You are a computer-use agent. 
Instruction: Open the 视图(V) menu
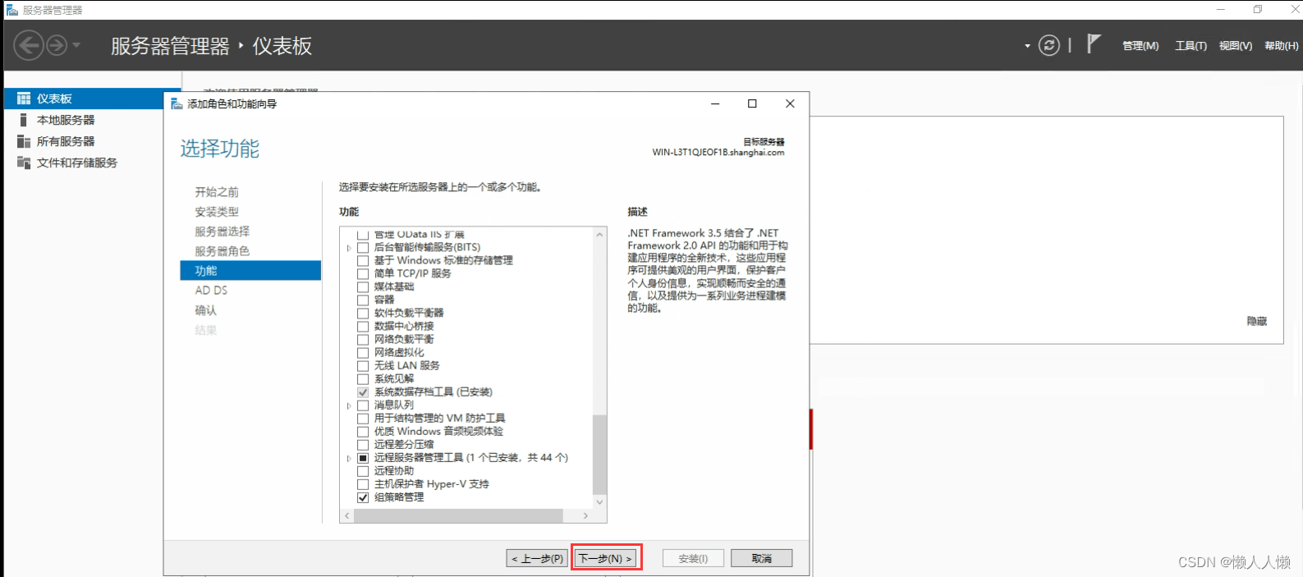point(1236,46)
